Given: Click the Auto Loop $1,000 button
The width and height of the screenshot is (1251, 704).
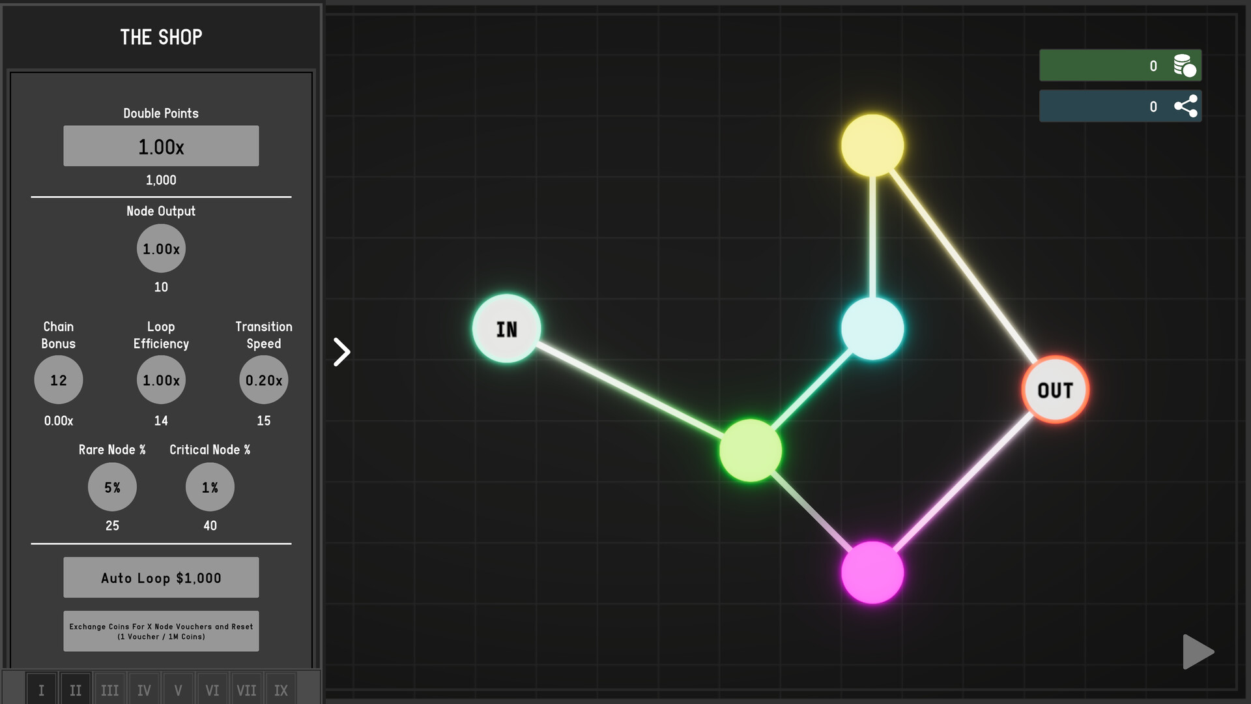Looking at the screenshot, I should click(x=160, y=577).
